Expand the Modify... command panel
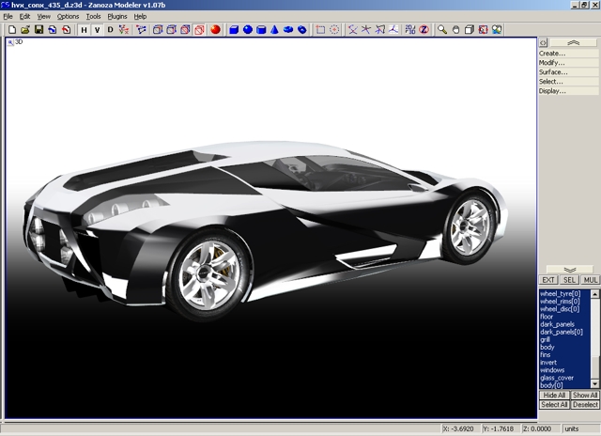This screenshot has width=601, height=436. (568, 63)
